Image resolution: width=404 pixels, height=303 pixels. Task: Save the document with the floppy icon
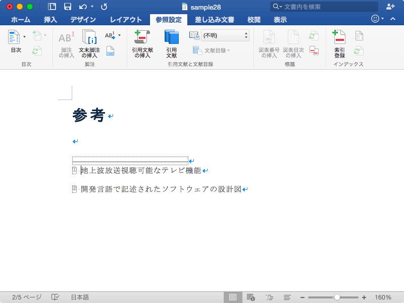pos(68,7)
